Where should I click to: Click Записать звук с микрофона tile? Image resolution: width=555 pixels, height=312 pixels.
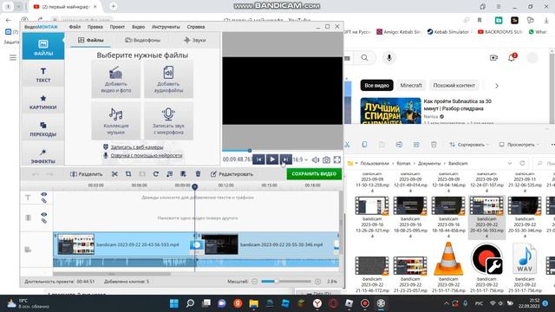(x=168, y=120)
